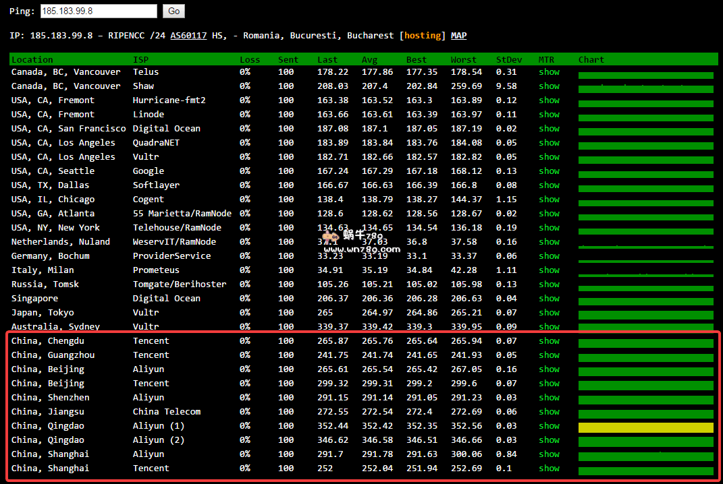Show MTR for Shanghai Tencent row
This screenshot has height=484, width=723.
[x=549, y=468]
